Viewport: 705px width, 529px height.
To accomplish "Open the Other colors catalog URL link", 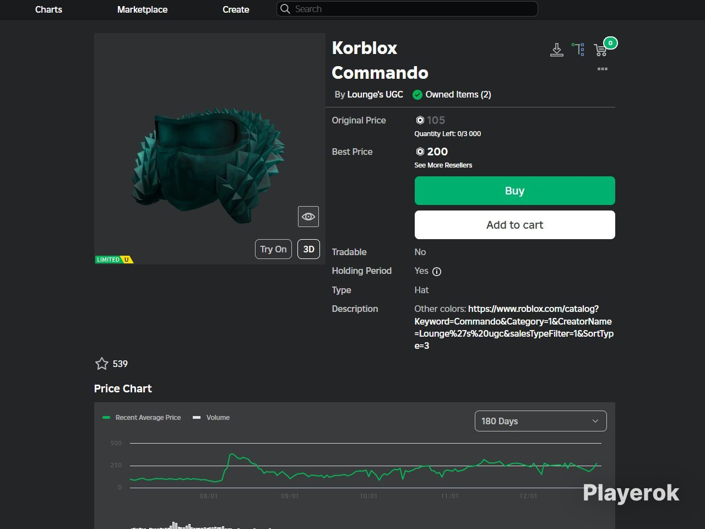I will click(514, 327).
